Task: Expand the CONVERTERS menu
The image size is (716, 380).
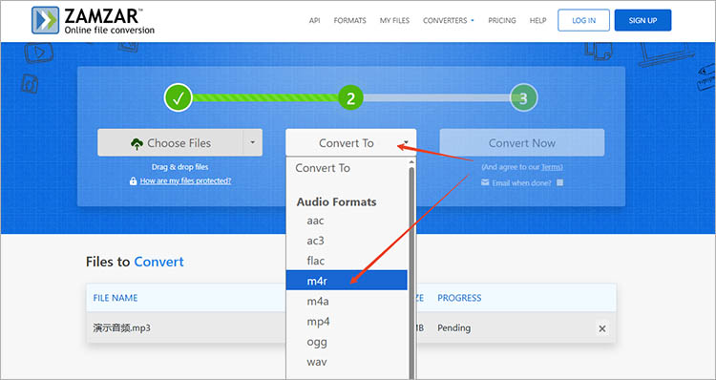Action: point(449,21)
